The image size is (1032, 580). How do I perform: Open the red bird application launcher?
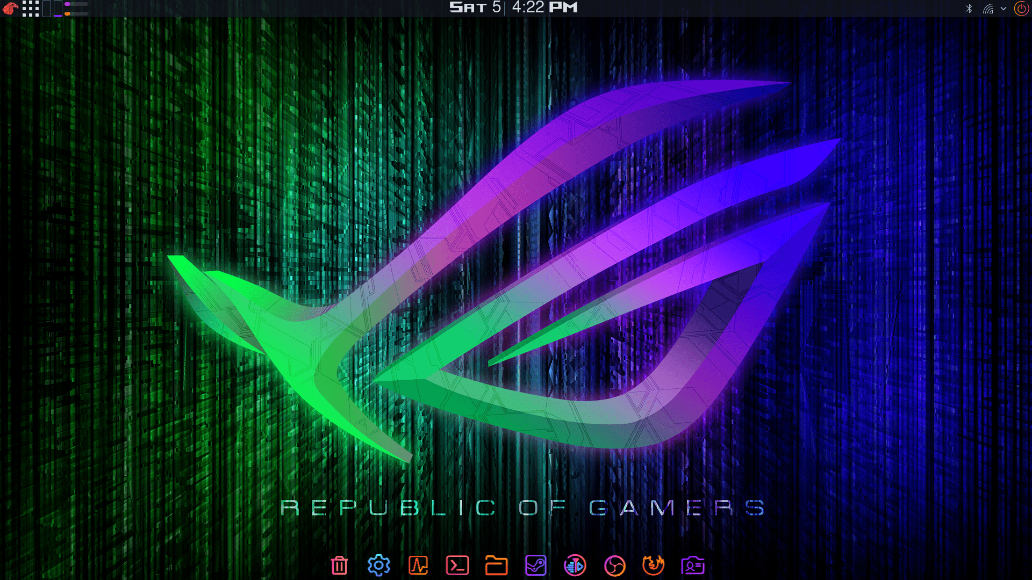[10, 8]
